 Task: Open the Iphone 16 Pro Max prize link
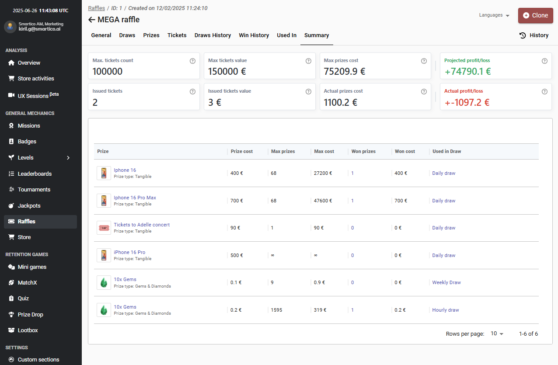[x=135, y=198]
